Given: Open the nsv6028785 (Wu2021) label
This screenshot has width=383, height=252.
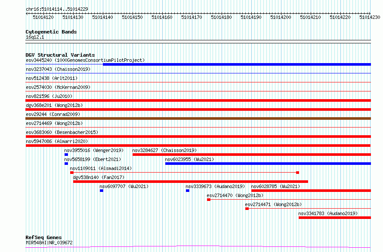Looking at the screenshot, I should [275, 186].
